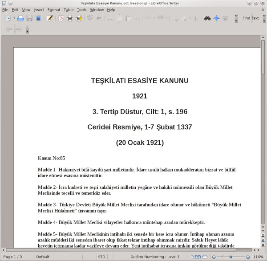Open Page Preview icon with star
Image resolution: width=267 pixels, height=261 pixels.
[79, 18]
